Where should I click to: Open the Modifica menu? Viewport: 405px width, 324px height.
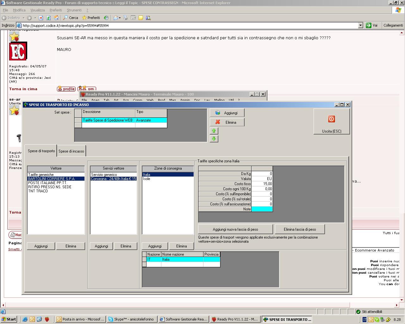coord(19,10)
